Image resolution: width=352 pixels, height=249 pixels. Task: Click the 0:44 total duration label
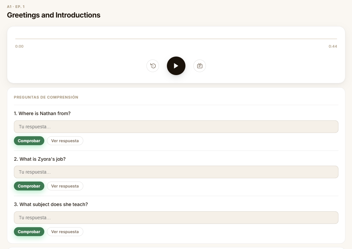(x=333, y=46)
